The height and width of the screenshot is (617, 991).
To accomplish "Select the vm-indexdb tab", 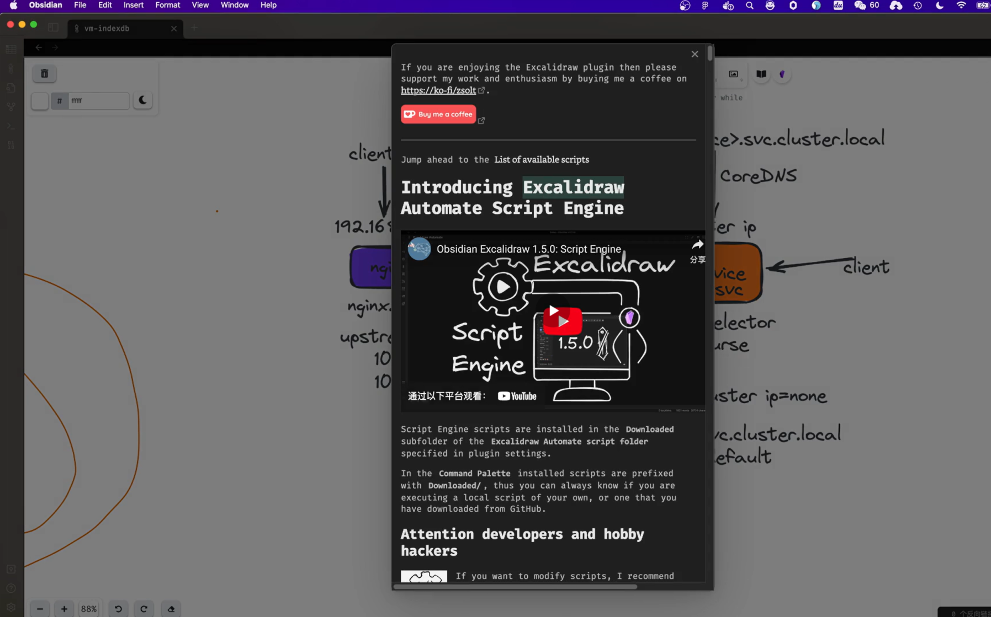I will tap(125, 28).
